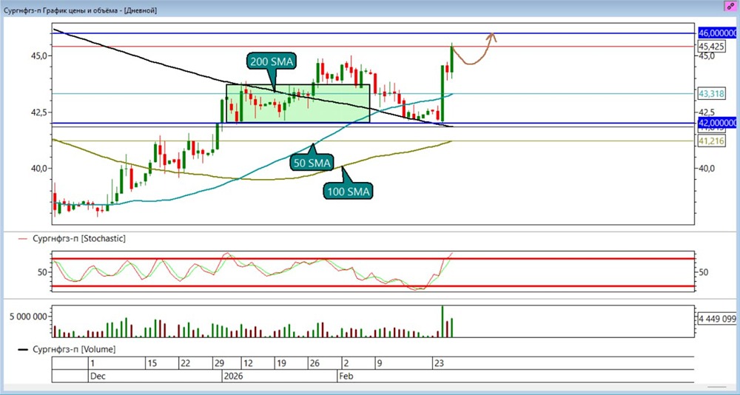Select the blue 46,000000 price level label
Viewport: 740px width, 395px height.
click(717, 33)
